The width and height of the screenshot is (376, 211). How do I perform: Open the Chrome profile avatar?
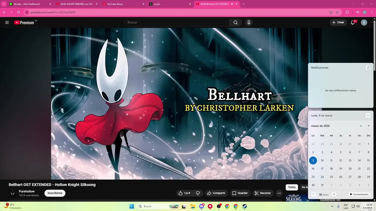pyautogui.click(x=365, y=12)
